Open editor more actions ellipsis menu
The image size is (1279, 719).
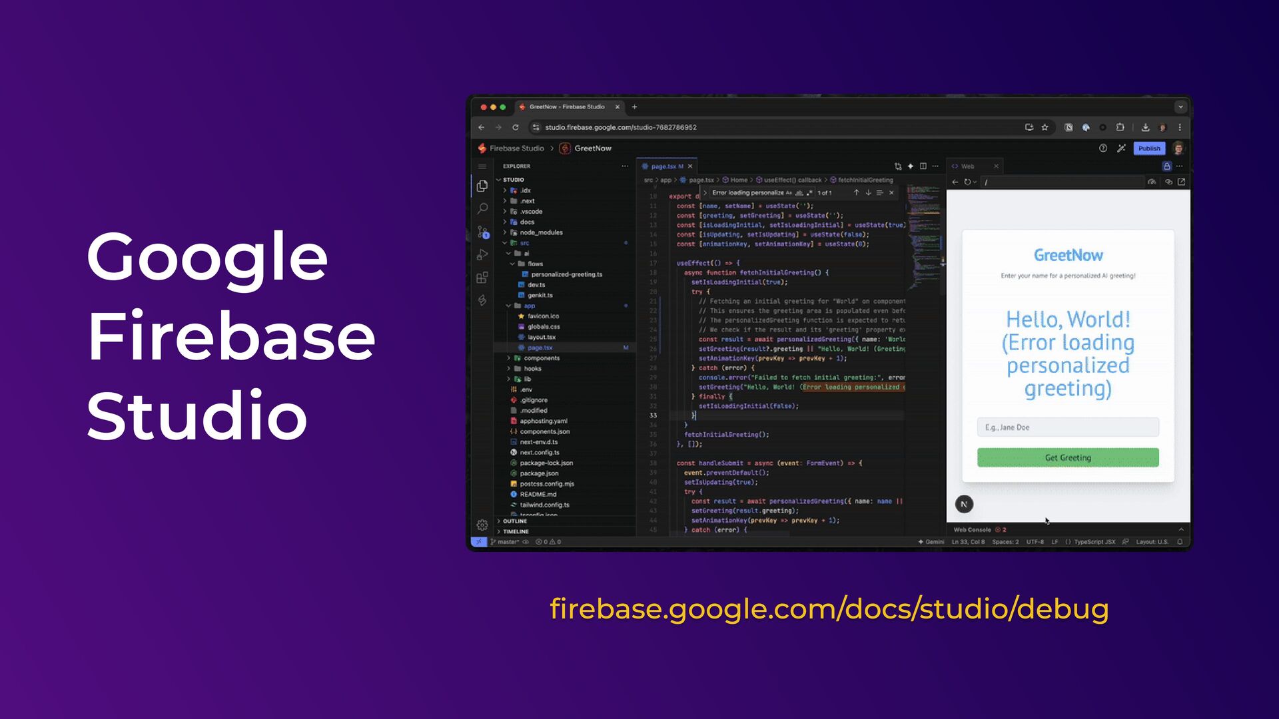click(x=935, y=166)
